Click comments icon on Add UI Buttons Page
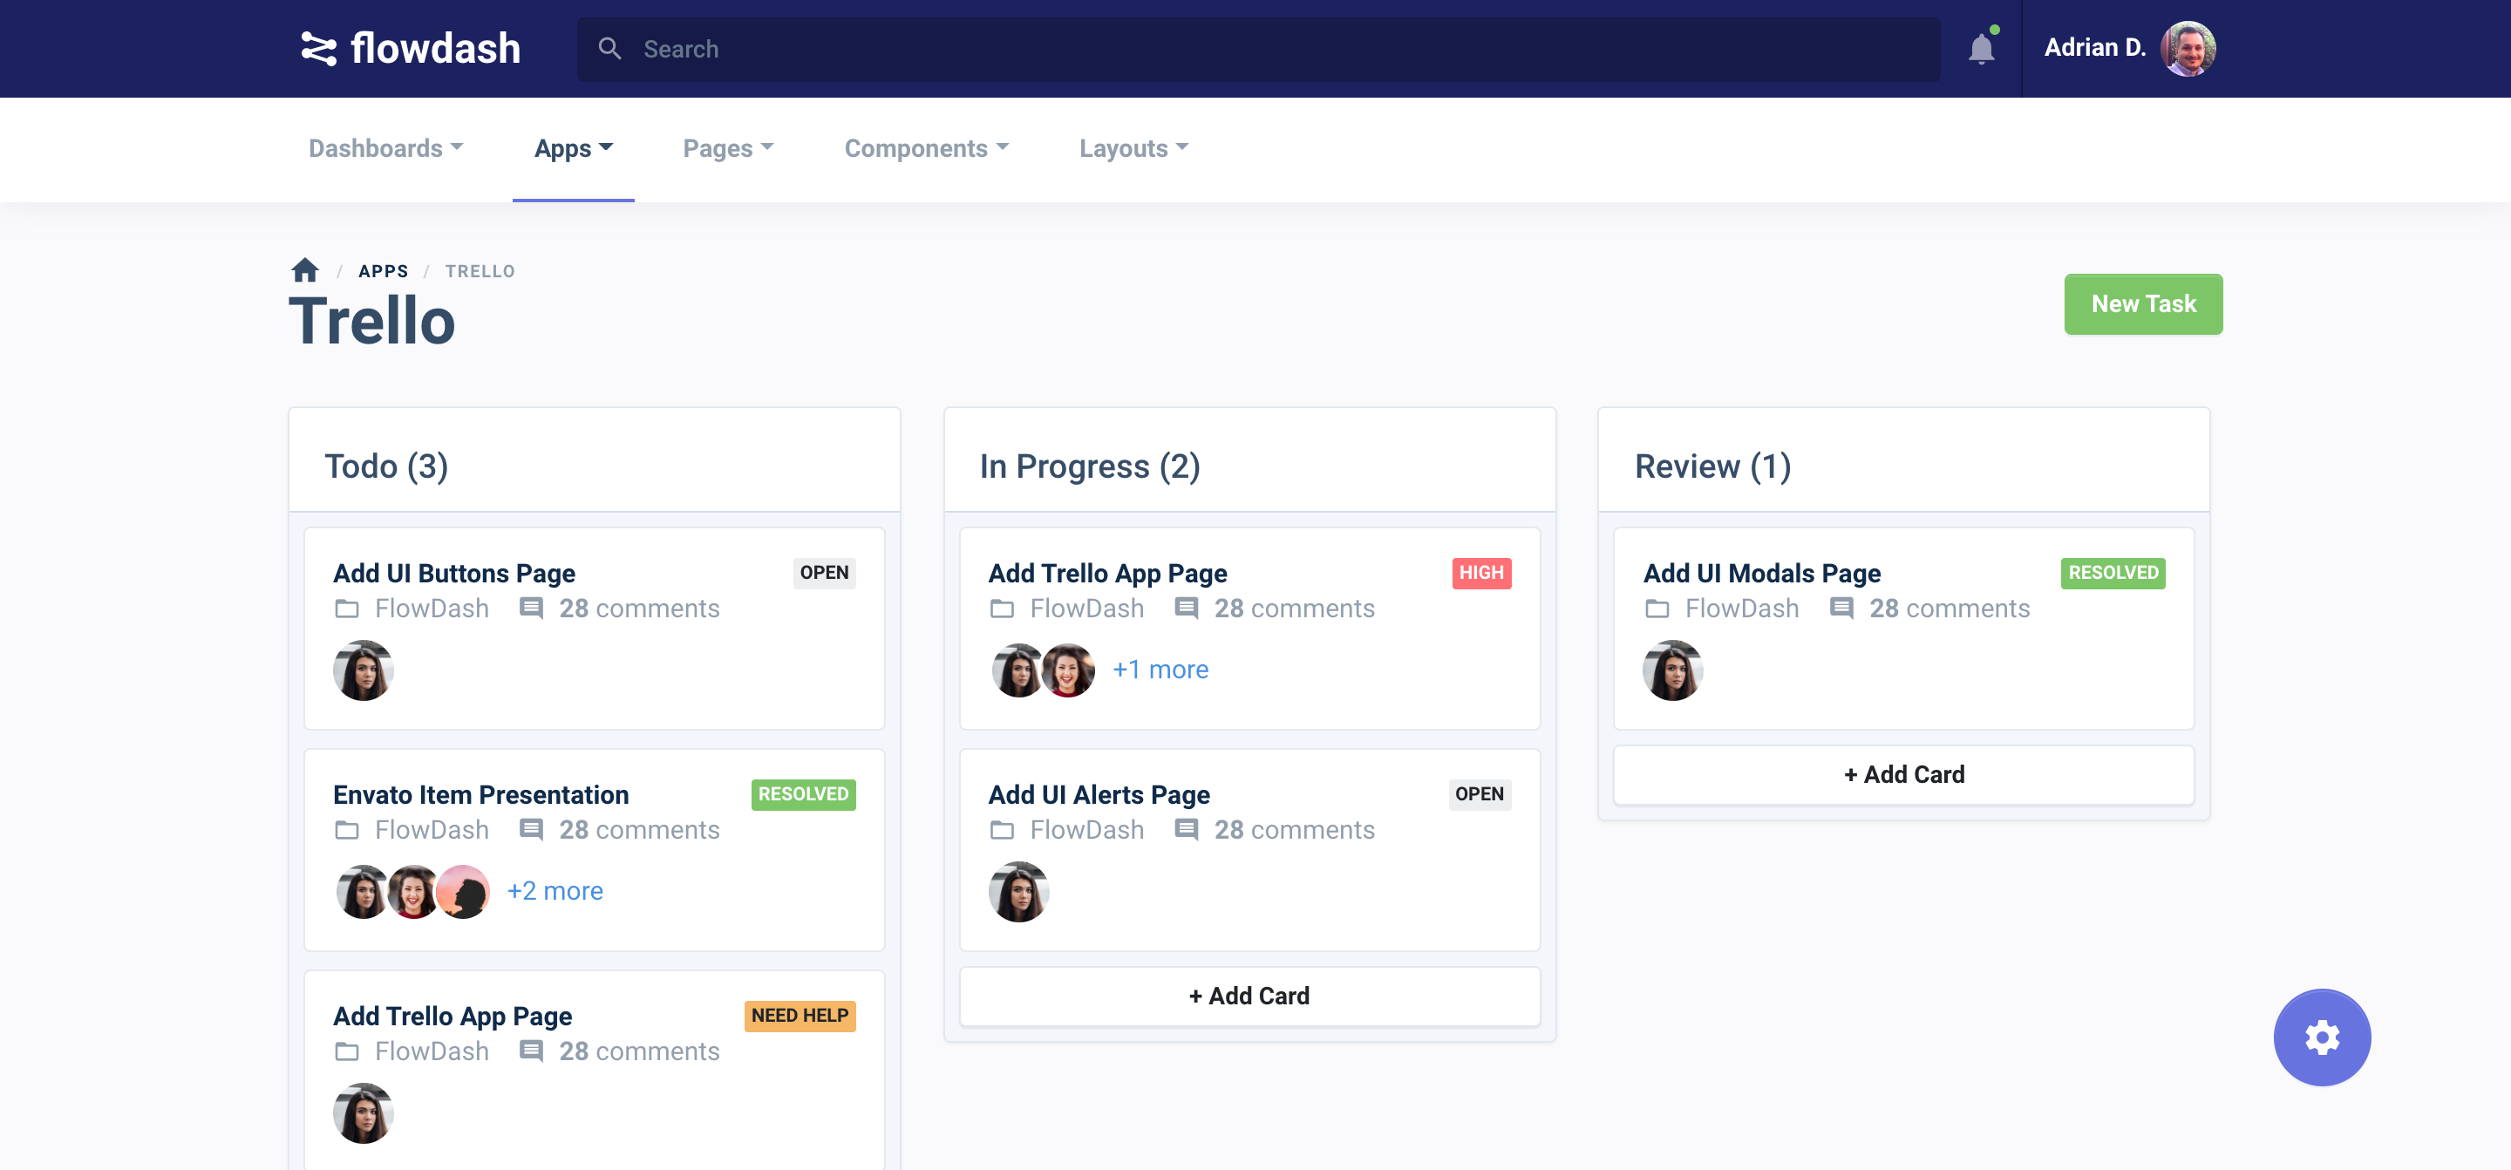 pyautogui.click(x=531, y=609)
